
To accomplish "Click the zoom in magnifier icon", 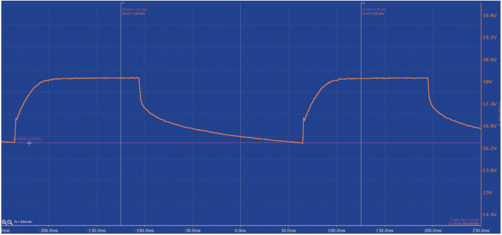I will coord(4,222).
